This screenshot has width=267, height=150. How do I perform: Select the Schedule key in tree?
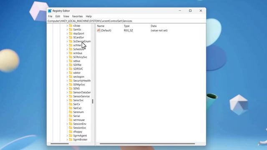click(x=78, y=49)
